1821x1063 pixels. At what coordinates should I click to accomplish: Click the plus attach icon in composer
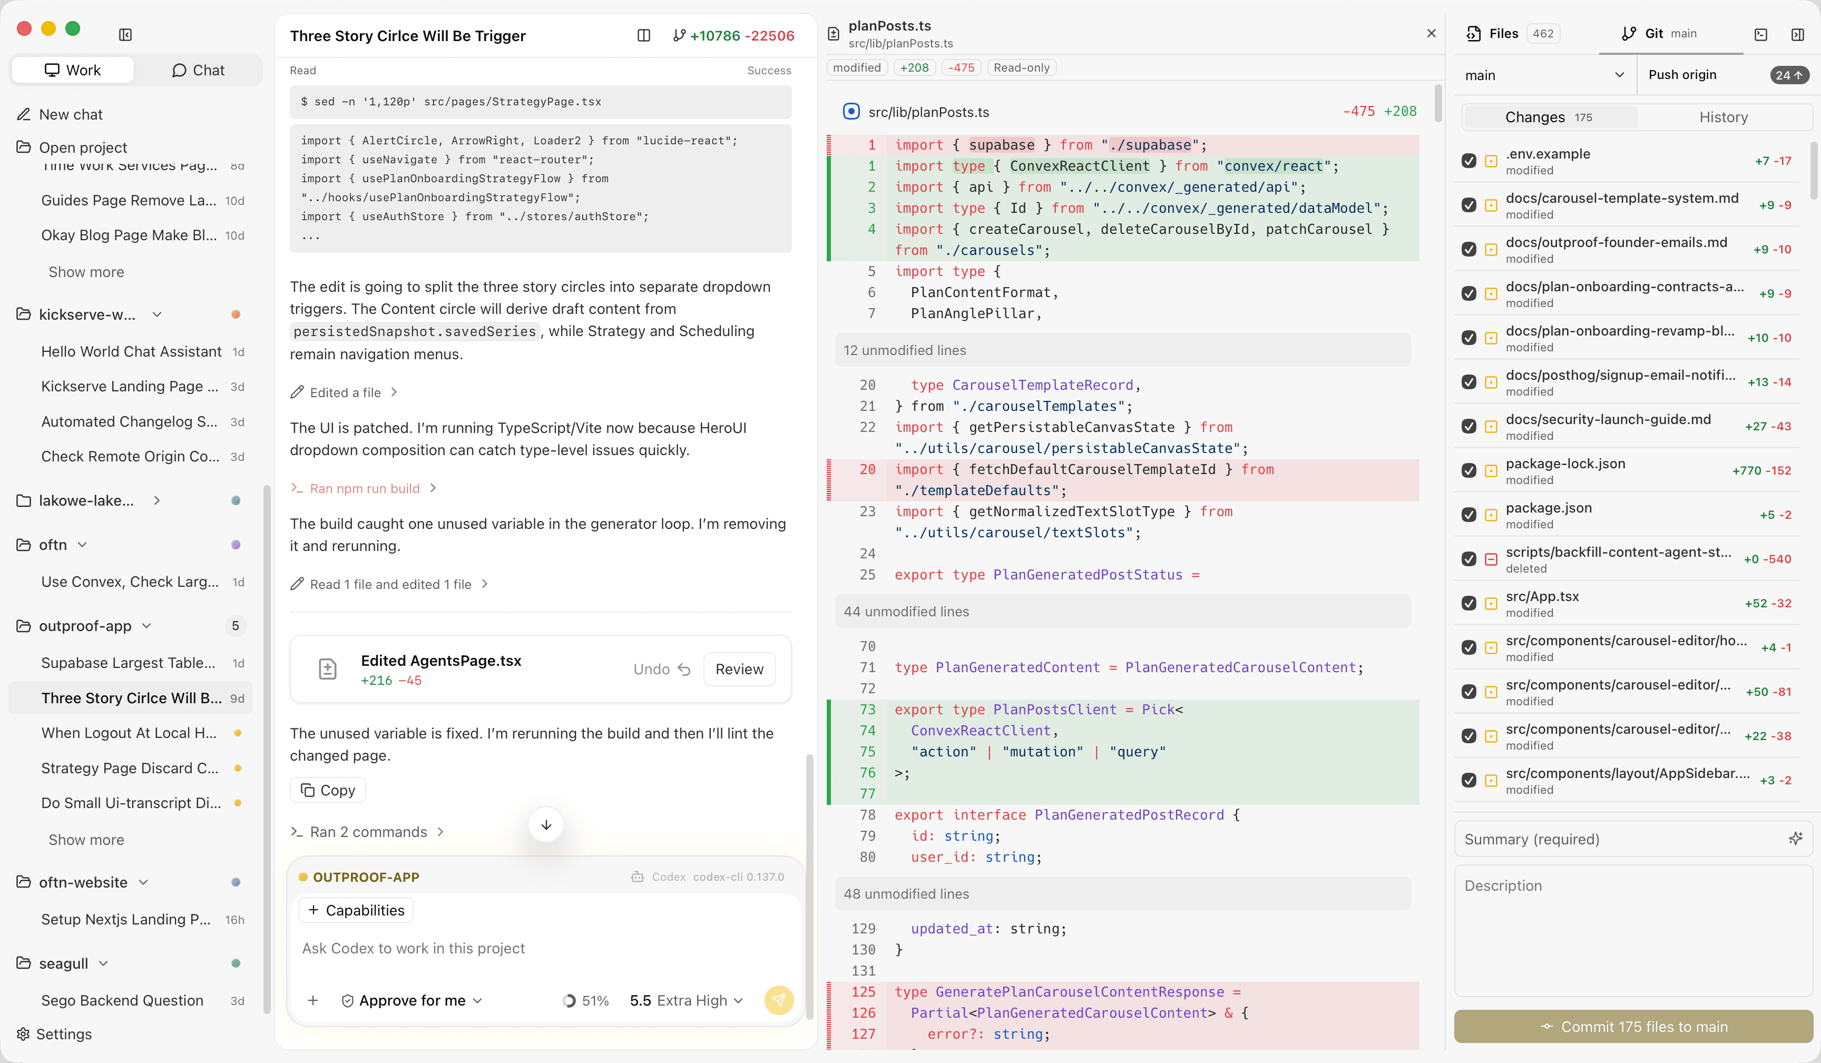click(x=313, y=1000)
